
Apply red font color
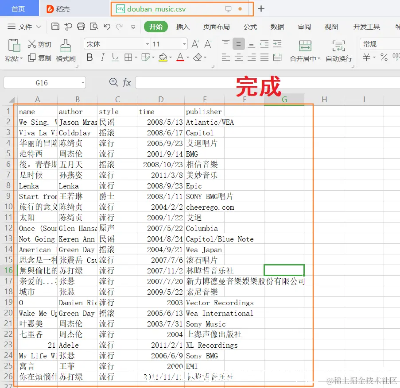(180, 58)
